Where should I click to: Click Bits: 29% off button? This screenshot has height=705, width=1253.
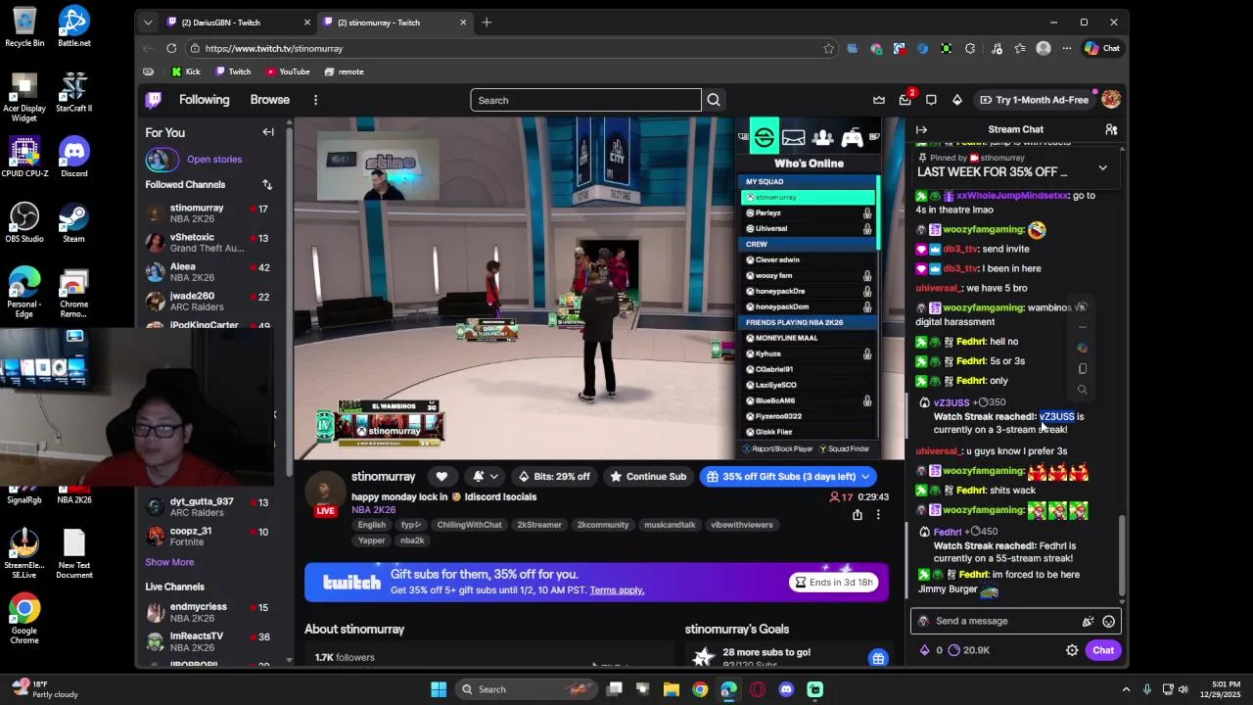point(554,477)
